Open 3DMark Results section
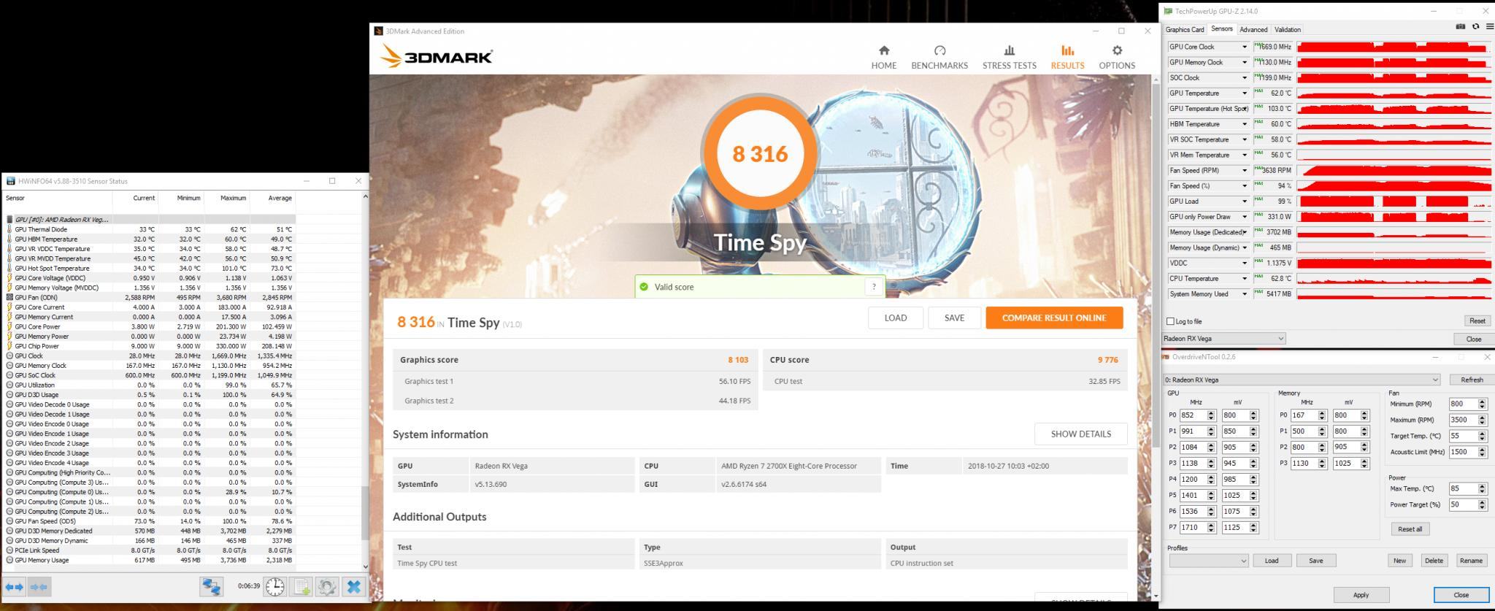Image resolution: width=1495 pixels, height=611 pixels. click(1067, 57)
